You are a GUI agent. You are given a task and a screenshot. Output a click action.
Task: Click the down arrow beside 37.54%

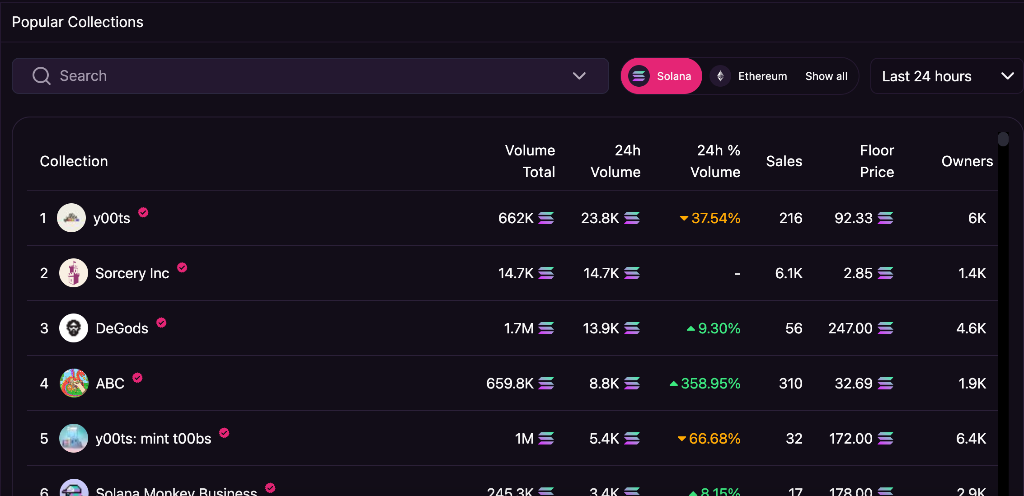click(684, 219)
